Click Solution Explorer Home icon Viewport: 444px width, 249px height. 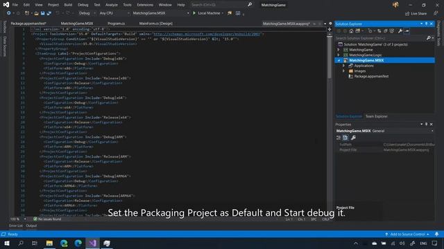(x=351, y=31)
